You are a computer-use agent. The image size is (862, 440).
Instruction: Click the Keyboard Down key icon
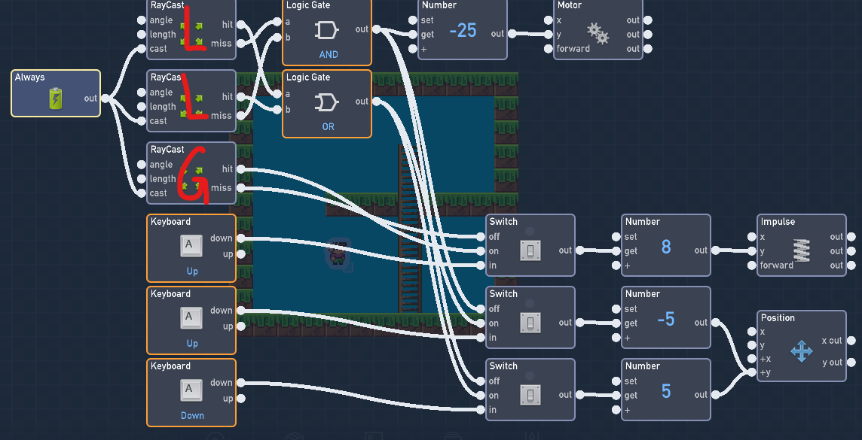[191, 390]
